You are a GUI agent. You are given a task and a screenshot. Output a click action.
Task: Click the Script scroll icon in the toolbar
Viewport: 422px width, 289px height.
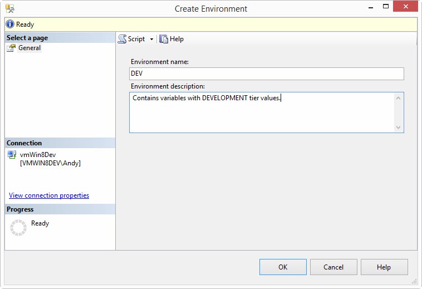click(x=122, y=39)
